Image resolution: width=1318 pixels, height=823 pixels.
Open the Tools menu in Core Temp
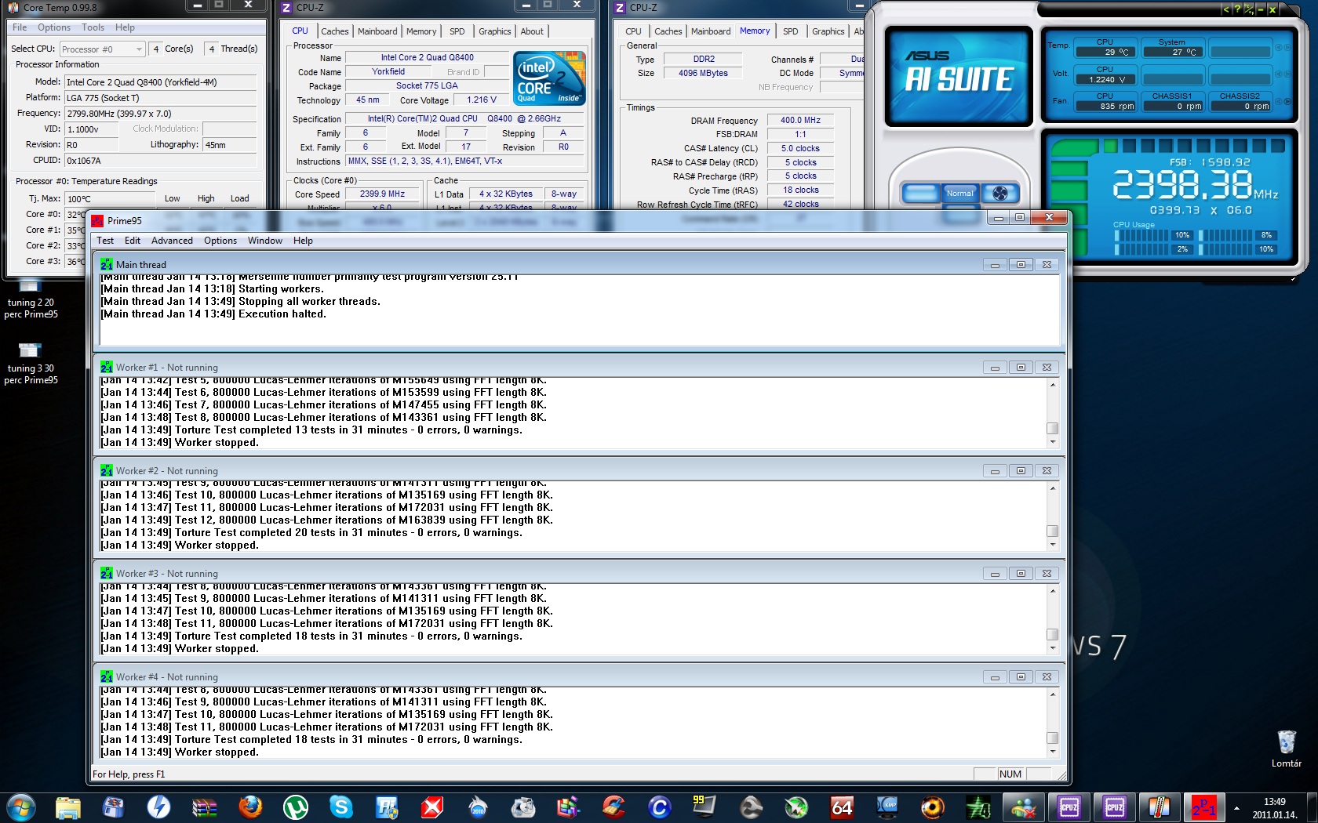[93, 27]
